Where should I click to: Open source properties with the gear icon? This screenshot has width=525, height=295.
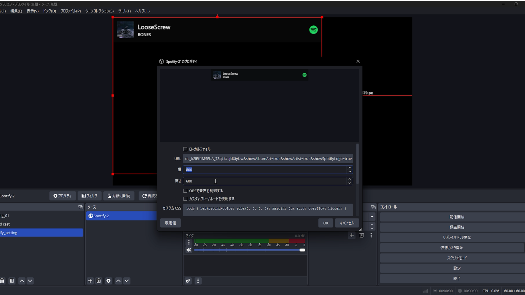(x=108, y=281)
